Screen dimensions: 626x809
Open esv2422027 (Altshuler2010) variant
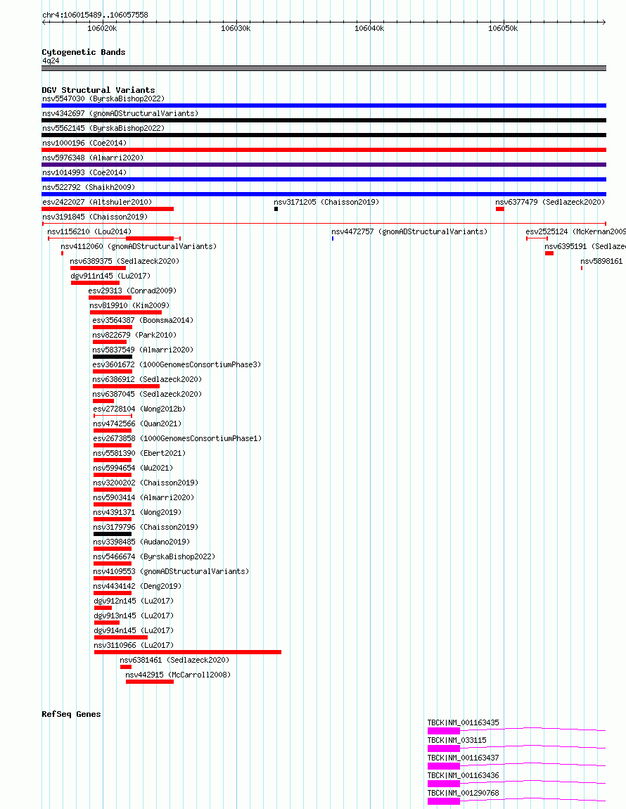[97, 203]
